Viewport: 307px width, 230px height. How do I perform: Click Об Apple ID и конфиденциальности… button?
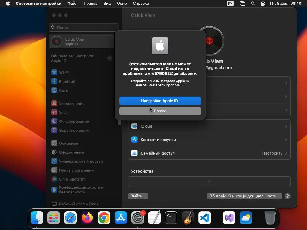244,196
